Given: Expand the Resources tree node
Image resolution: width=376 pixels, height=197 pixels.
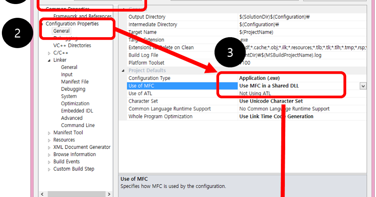Looking at the screenshot, I should pyautogui.click(x=49, y=140).
